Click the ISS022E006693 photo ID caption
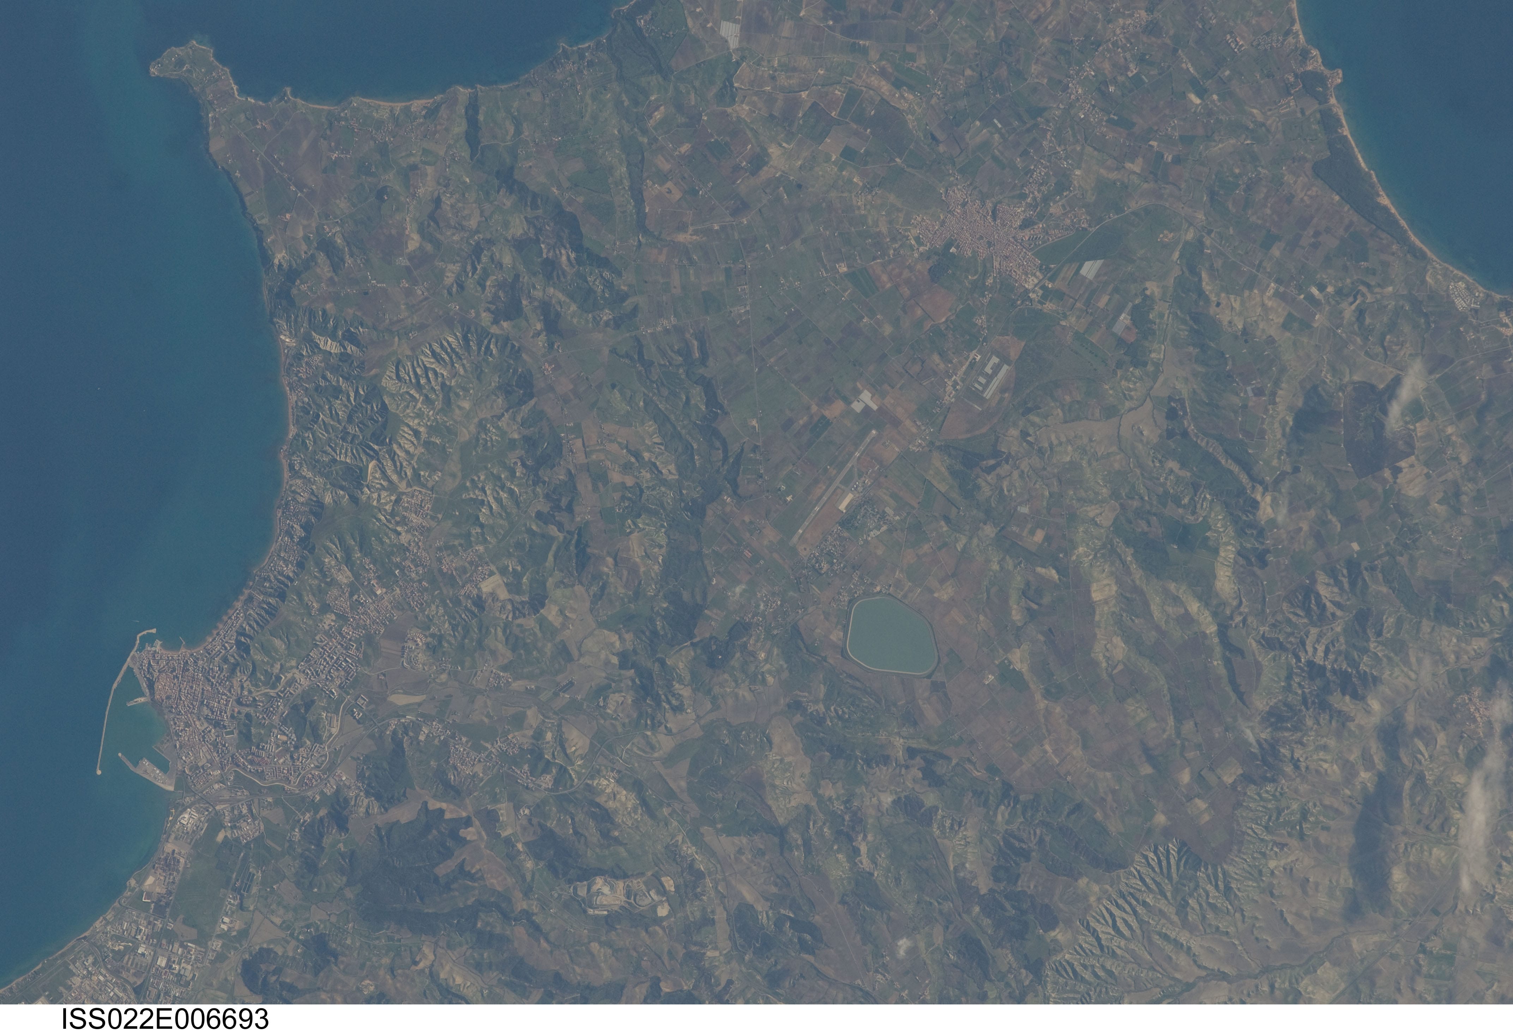The width and height of the screenshot is (1513, 1033). [x=165, y=1019]
